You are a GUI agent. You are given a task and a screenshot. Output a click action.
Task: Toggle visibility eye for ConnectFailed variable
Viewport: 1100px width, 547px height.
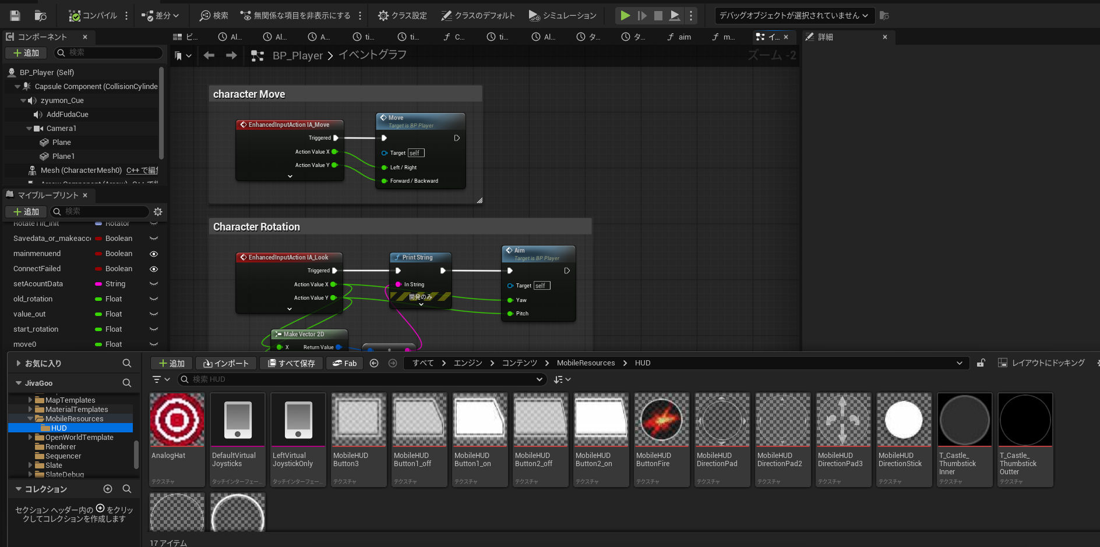click(x=154, y=269)
